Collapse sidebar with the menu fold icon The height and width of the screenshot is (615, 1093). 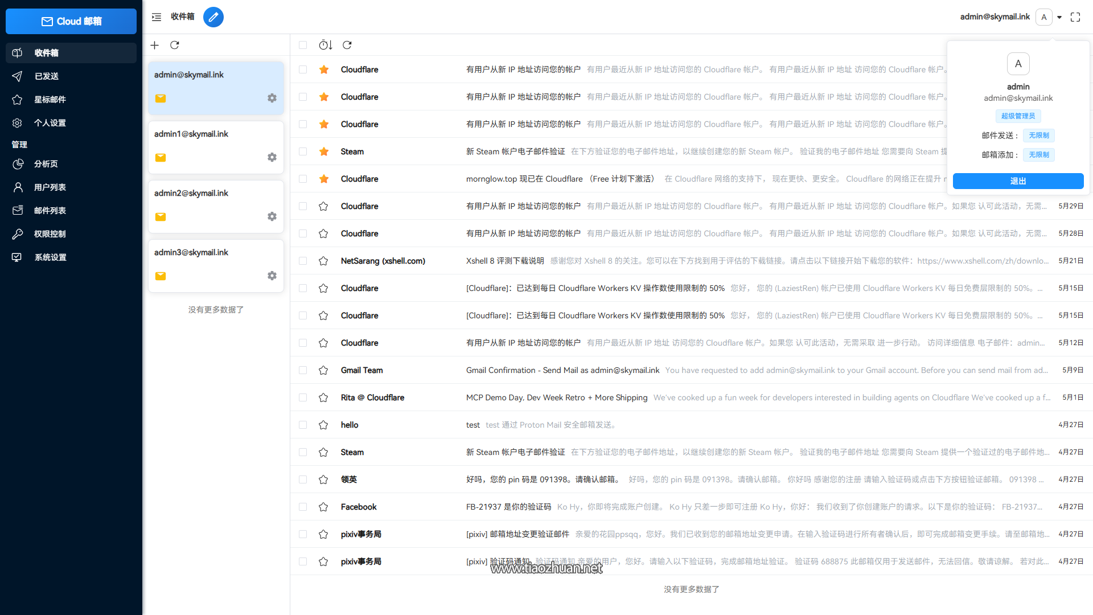coord(157,17)
